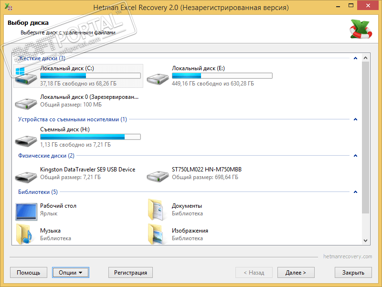Click the Документы label
382x287 pixels.
click(187, 206)
